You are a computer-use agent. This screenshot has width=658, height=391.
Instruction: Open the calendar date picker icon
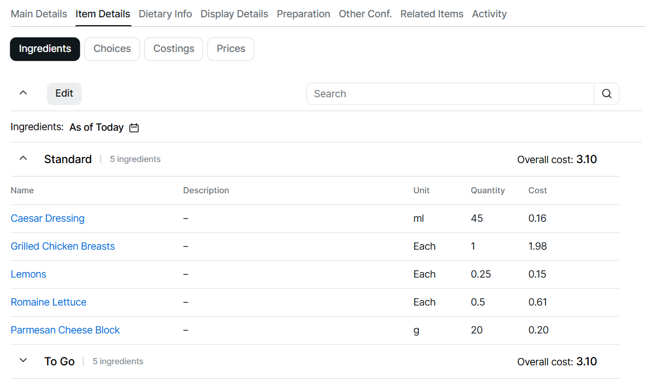[x=134, y=128]
